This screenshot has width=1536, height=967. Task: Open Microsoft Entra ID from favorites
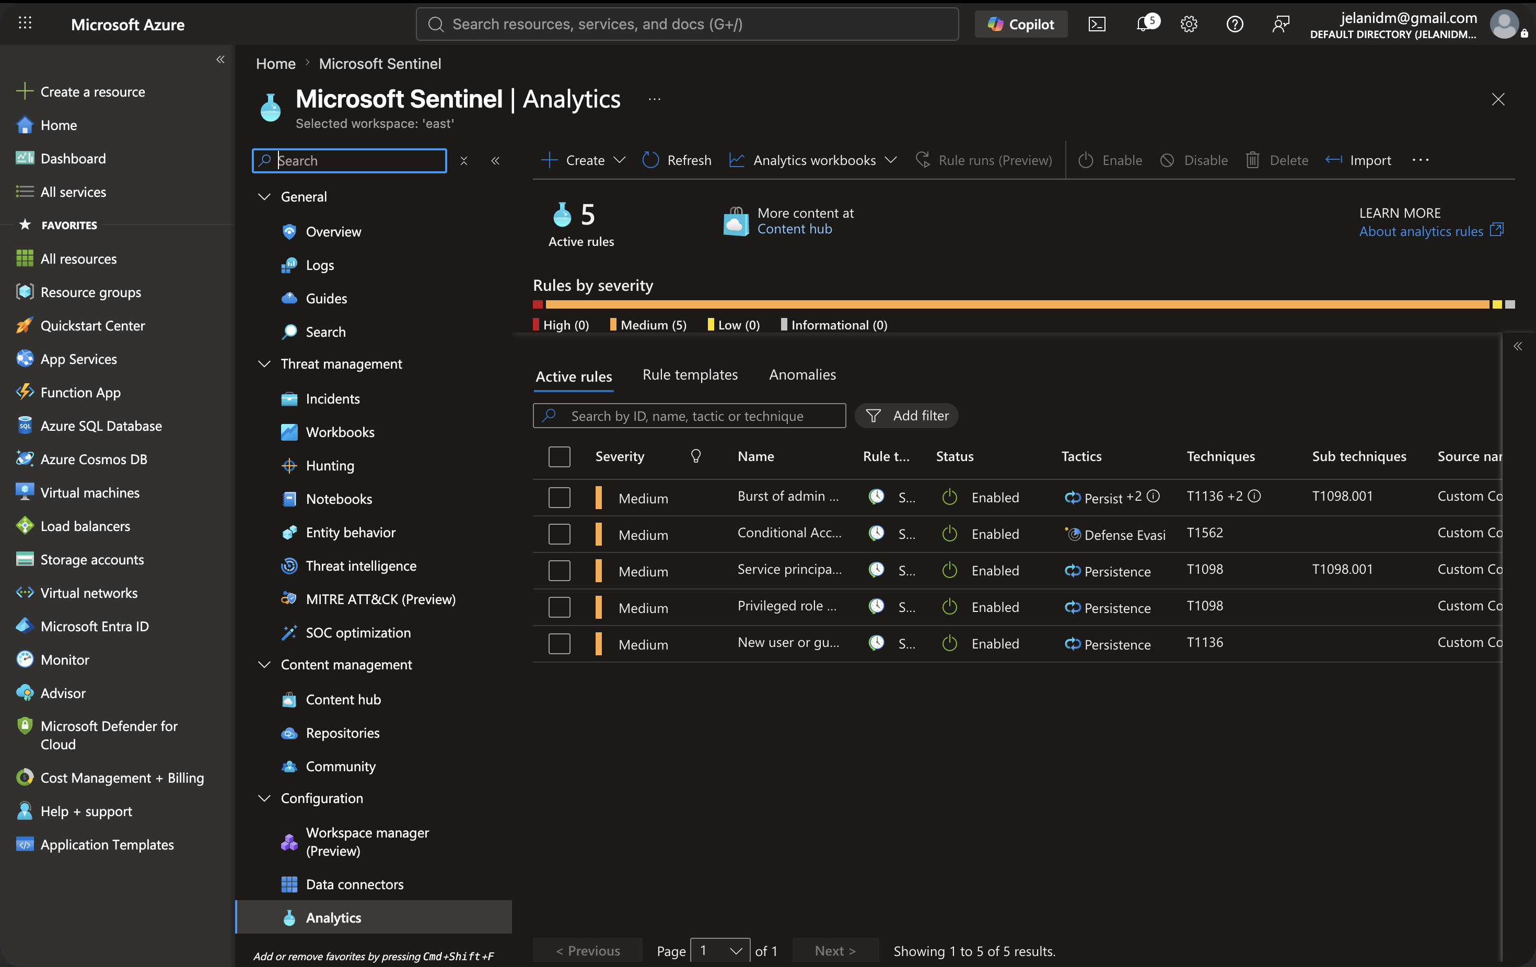[x=95, y=627]
